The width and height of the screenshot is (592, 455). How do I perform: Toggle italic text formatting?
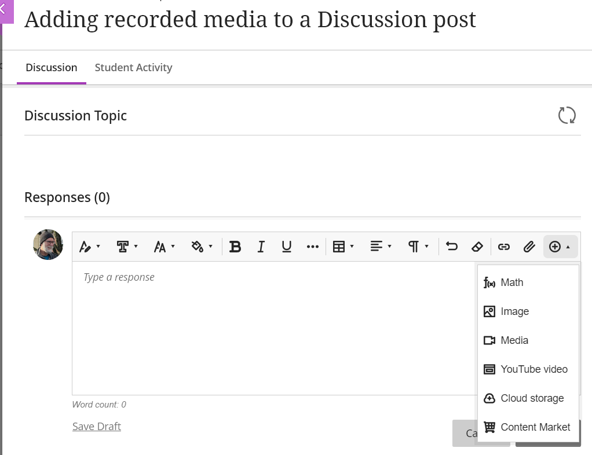[261, 247]
